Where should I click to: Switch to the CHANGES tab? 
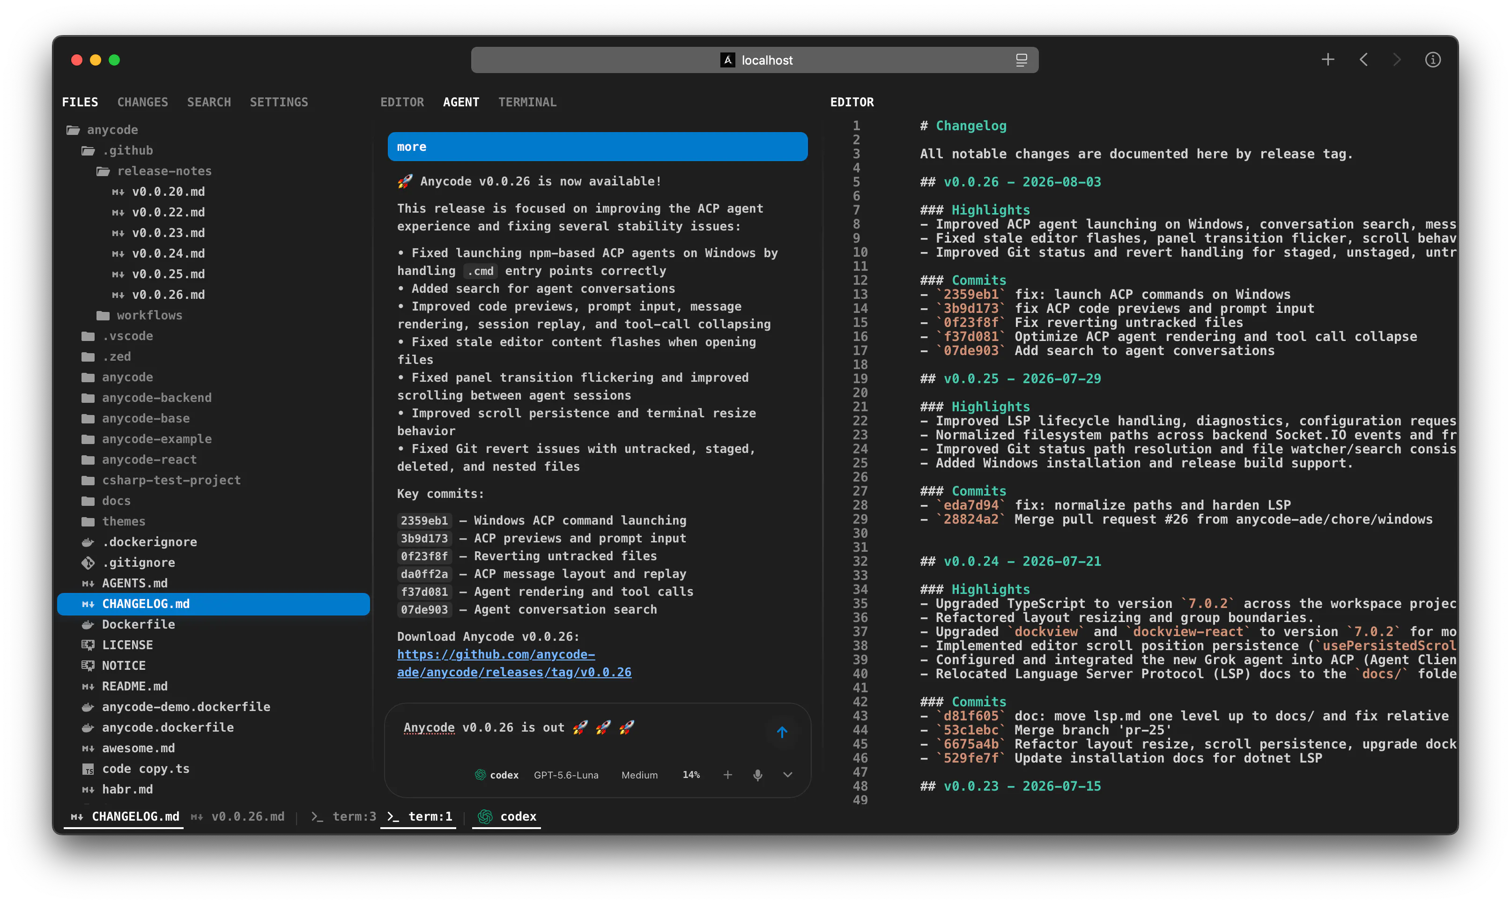tap(142, 102)
